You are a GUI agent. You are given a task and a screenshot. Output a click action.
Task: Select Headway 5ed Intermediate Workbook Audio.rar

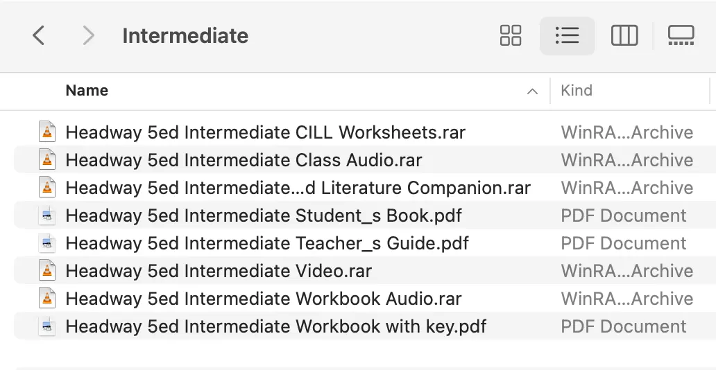(x=365, y=299)
